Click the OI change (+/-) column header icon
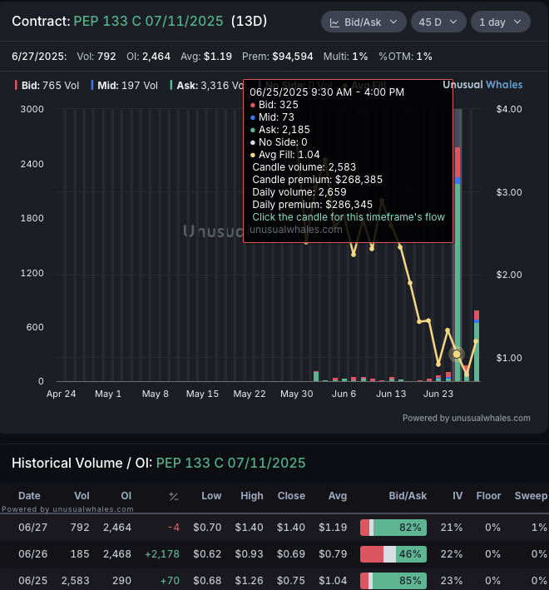 pyautogui.click(x=174, y=496)
